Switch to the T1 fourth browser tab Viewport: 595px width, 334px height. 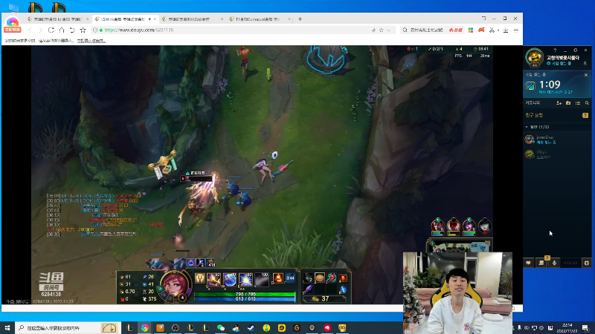[x=260, y=19]
